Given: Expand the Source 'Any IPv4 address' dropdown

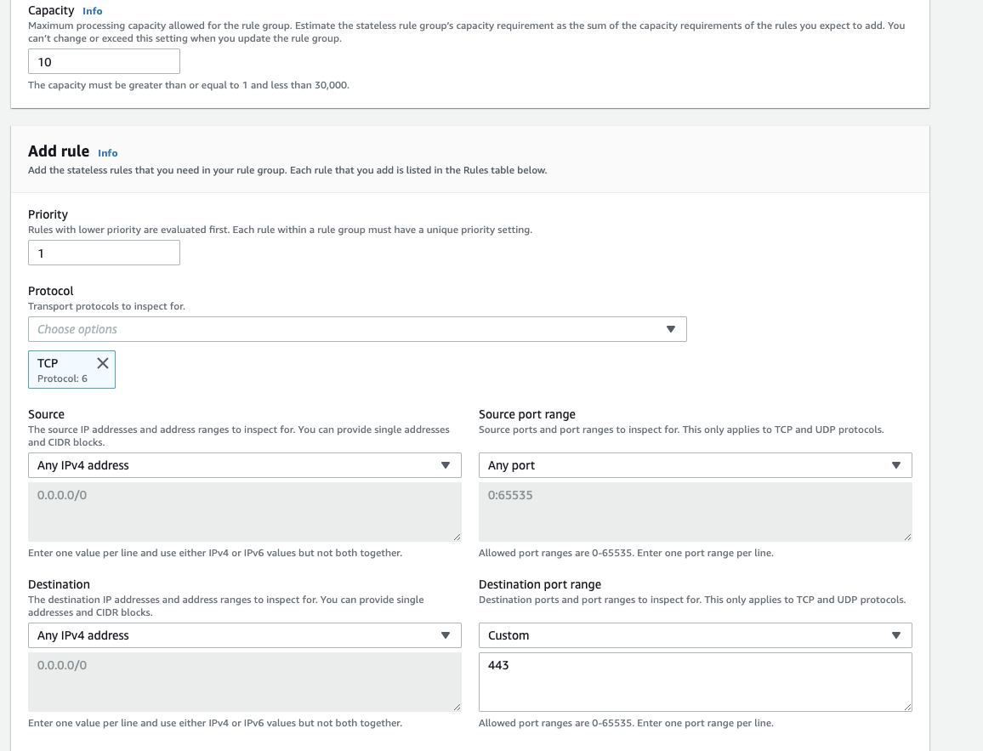Looking at the screenshot, I should pyautogui.click(x=244, y=465).
